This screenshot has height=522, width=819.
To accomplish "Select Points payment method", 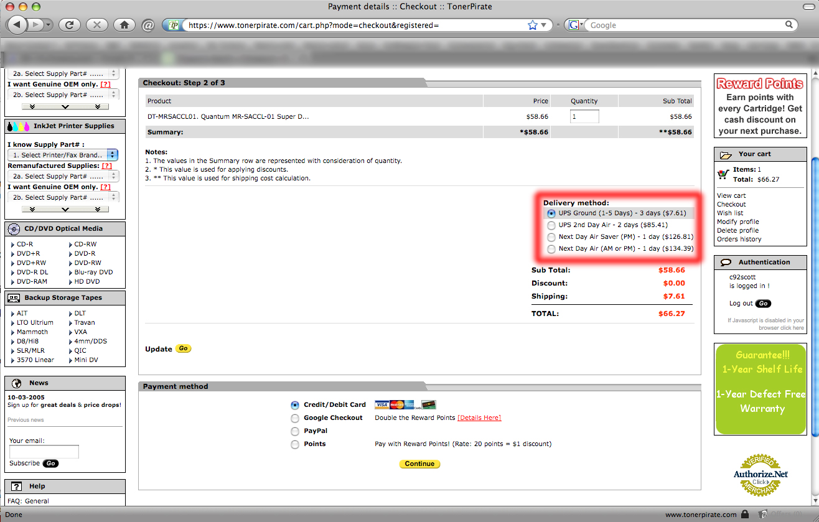I will [x=295, y=444].
